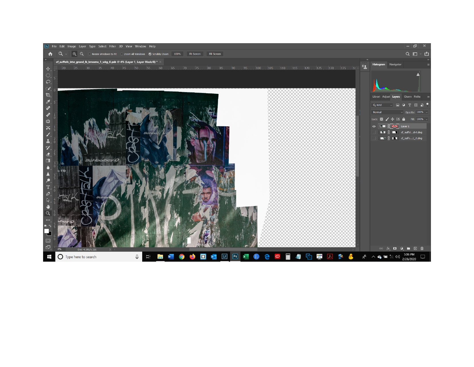
Task: Select the Crop tool in the toolbar
Action: coord(48,95)
